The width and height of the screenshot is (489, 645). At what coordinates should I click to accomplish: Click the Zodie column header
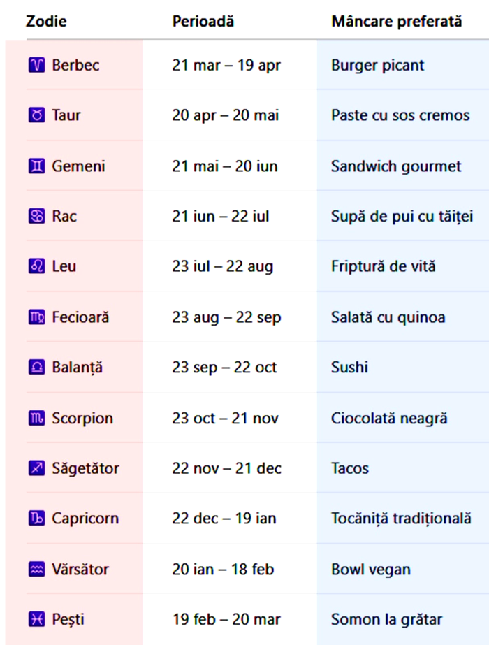pos(46,22)
